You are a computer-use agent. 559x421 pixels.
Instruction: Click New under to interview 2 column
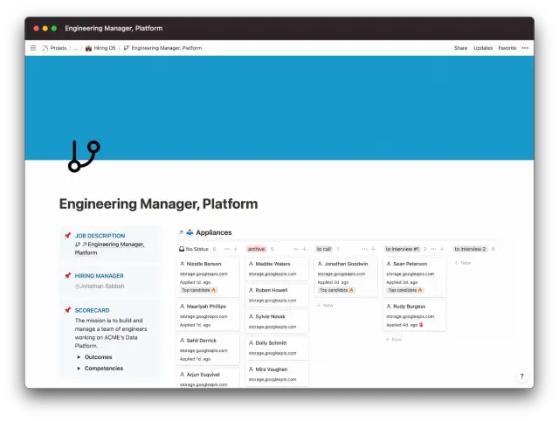(x=463, y=263)
